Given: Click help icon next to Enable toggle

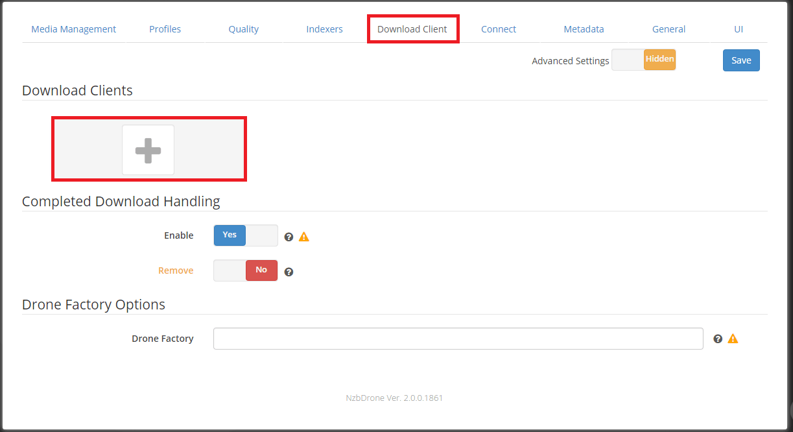Looking at the screenshot, I should pyautogui.click(x=289, y=237).
